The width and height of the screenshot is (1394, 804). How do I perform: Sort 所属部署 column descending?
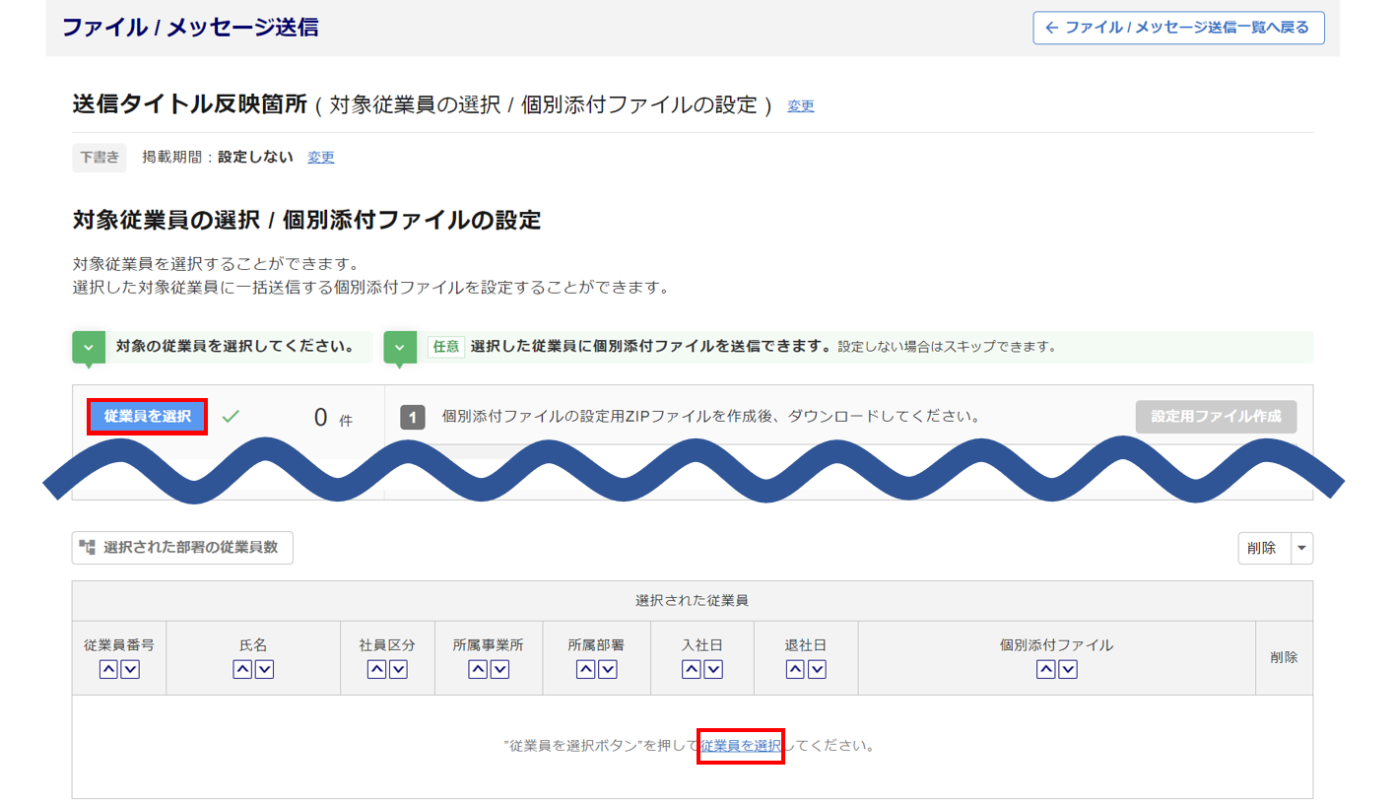(x=607, y=670)
